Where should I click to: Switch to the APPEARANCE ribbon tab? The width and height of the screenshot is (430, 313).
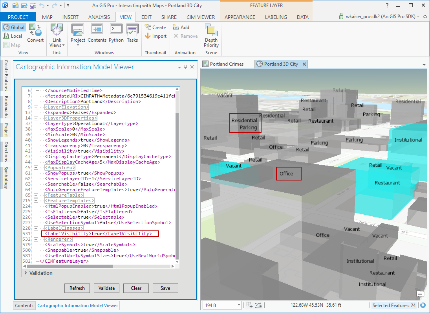pyautogui.click(x=240, y=17)
